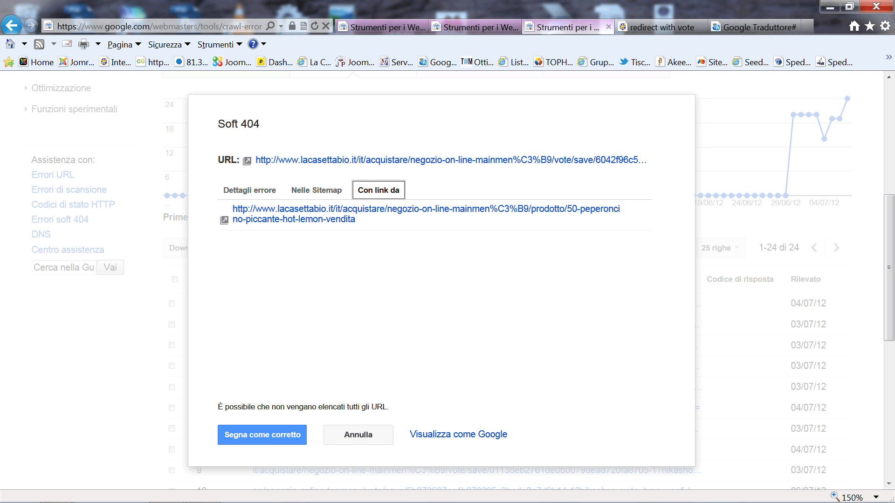The width and height of the screenshot is (895, 503).
Task: Click the blue help question mark icon
Action: pyautogui.click(x=253, y=44)
